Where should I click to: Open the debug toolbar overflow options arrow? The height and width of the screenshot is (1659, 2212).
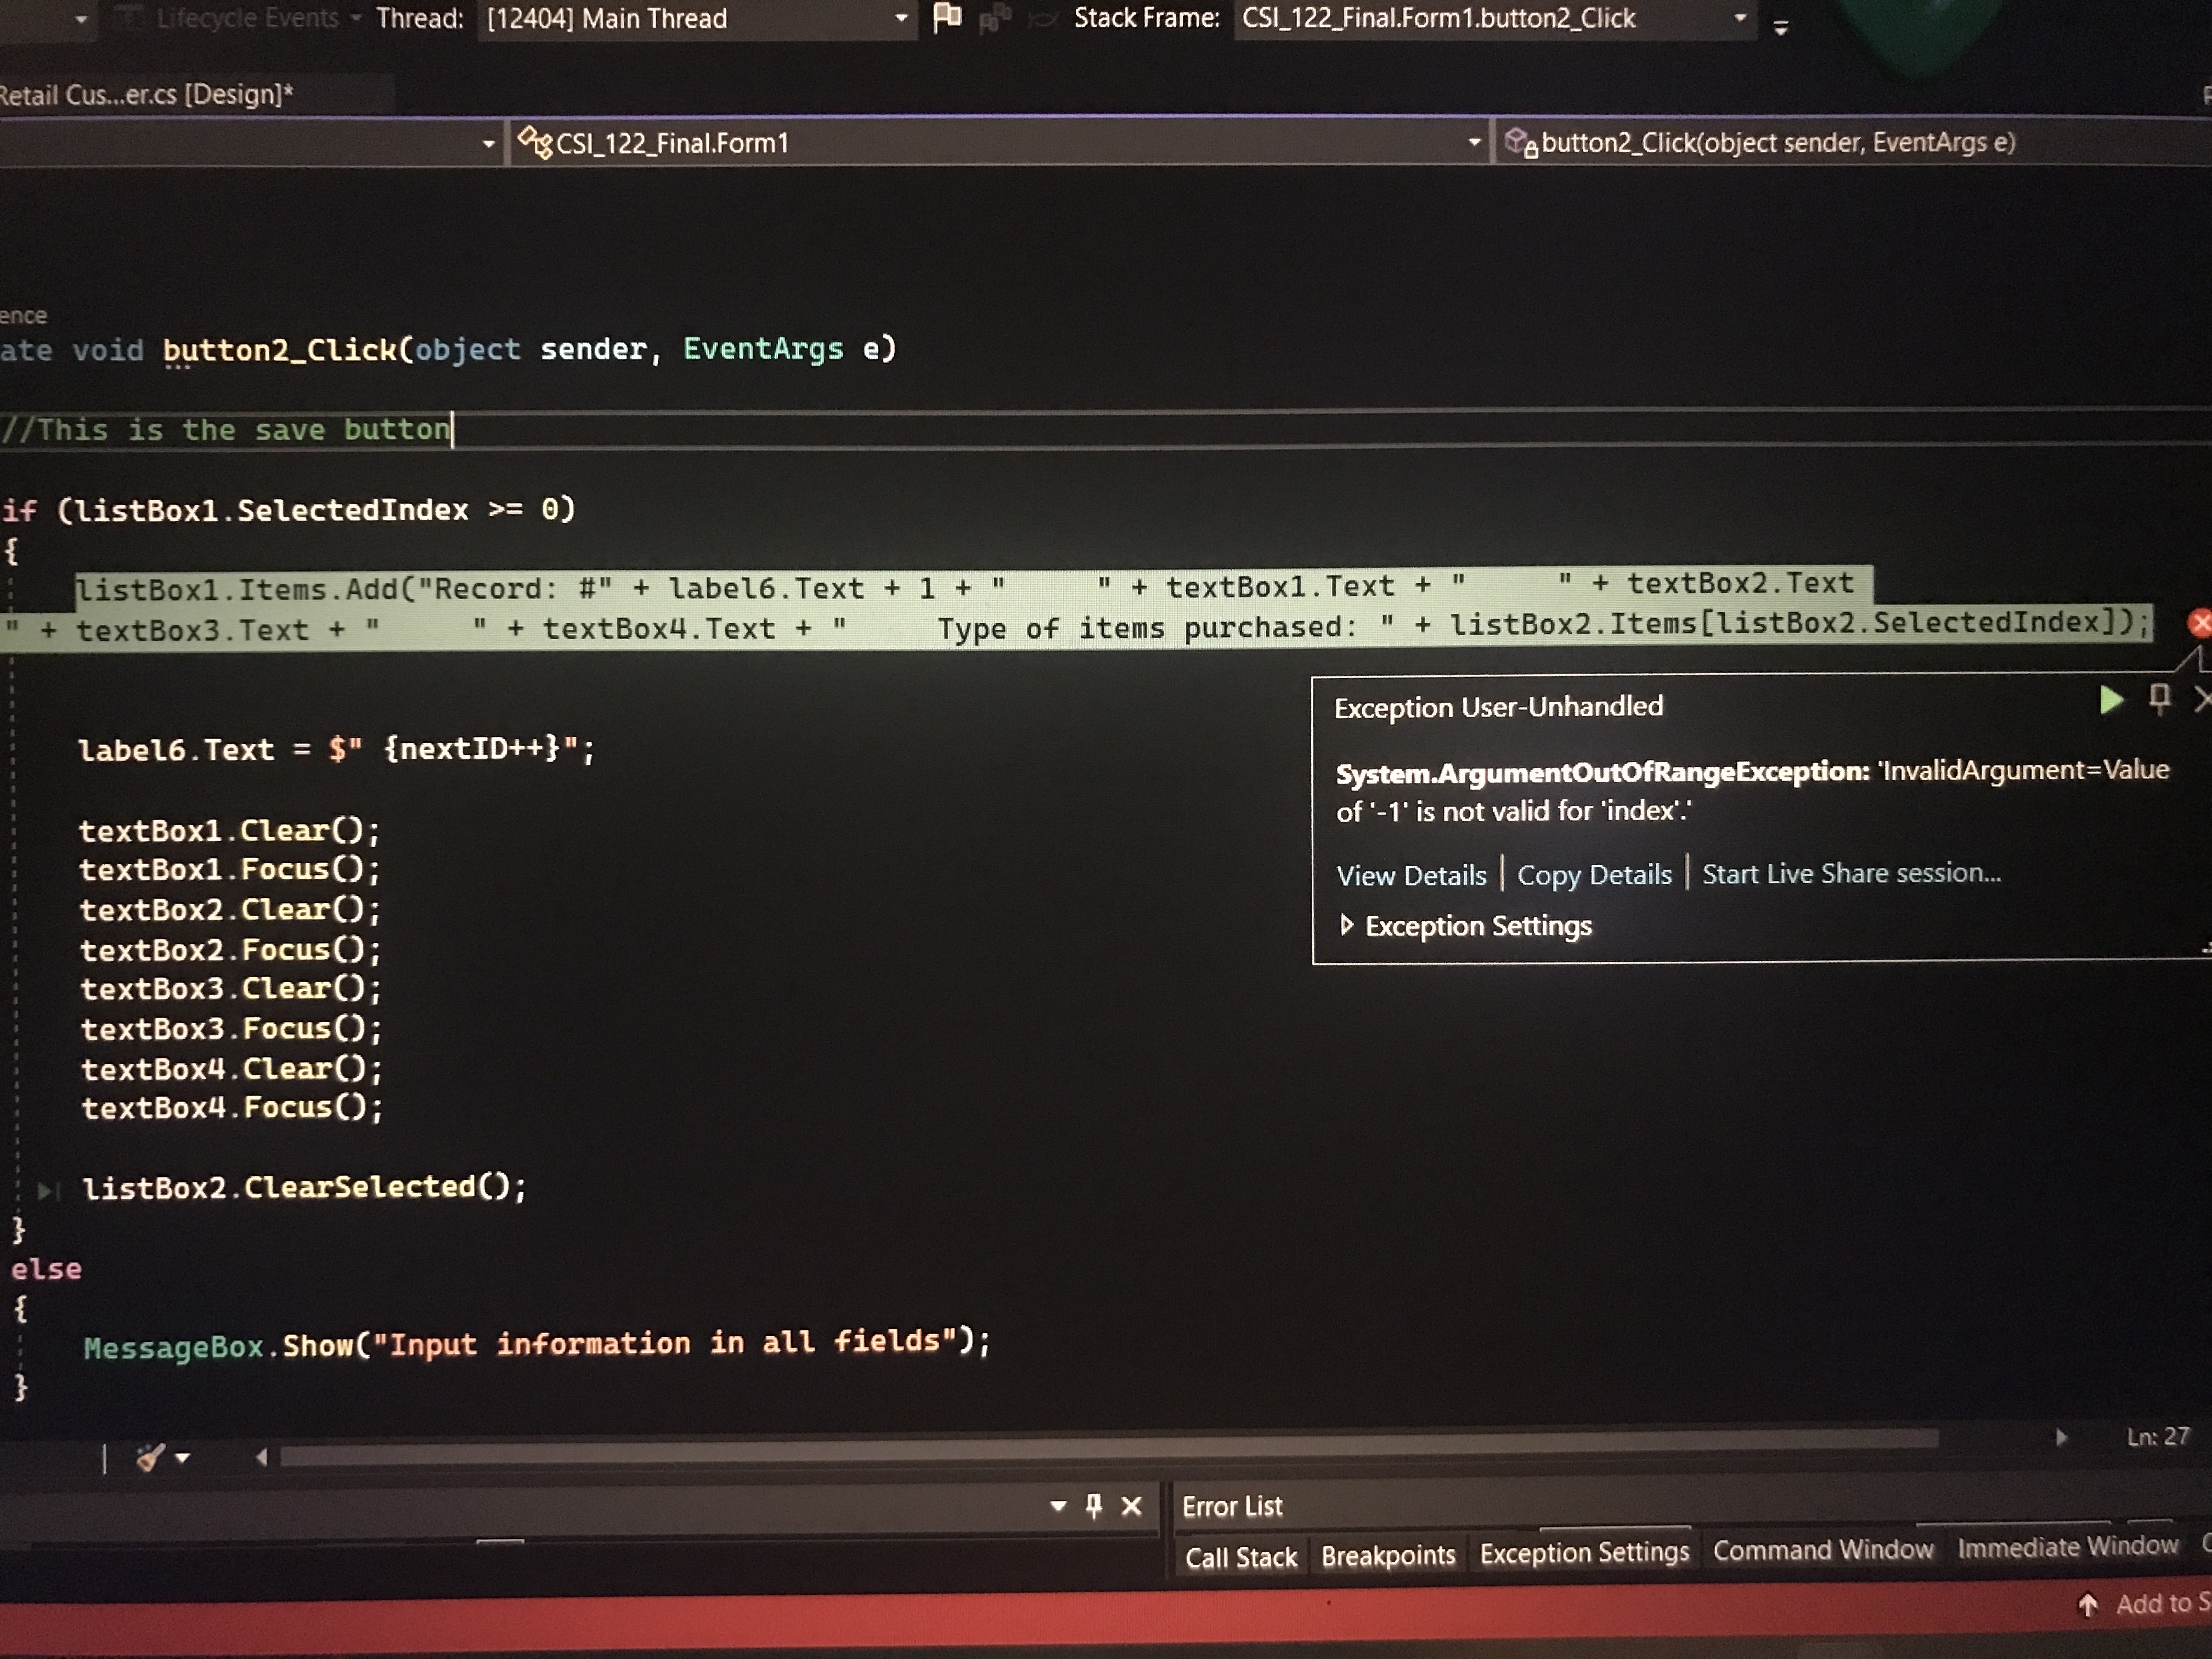[1781, 28]
